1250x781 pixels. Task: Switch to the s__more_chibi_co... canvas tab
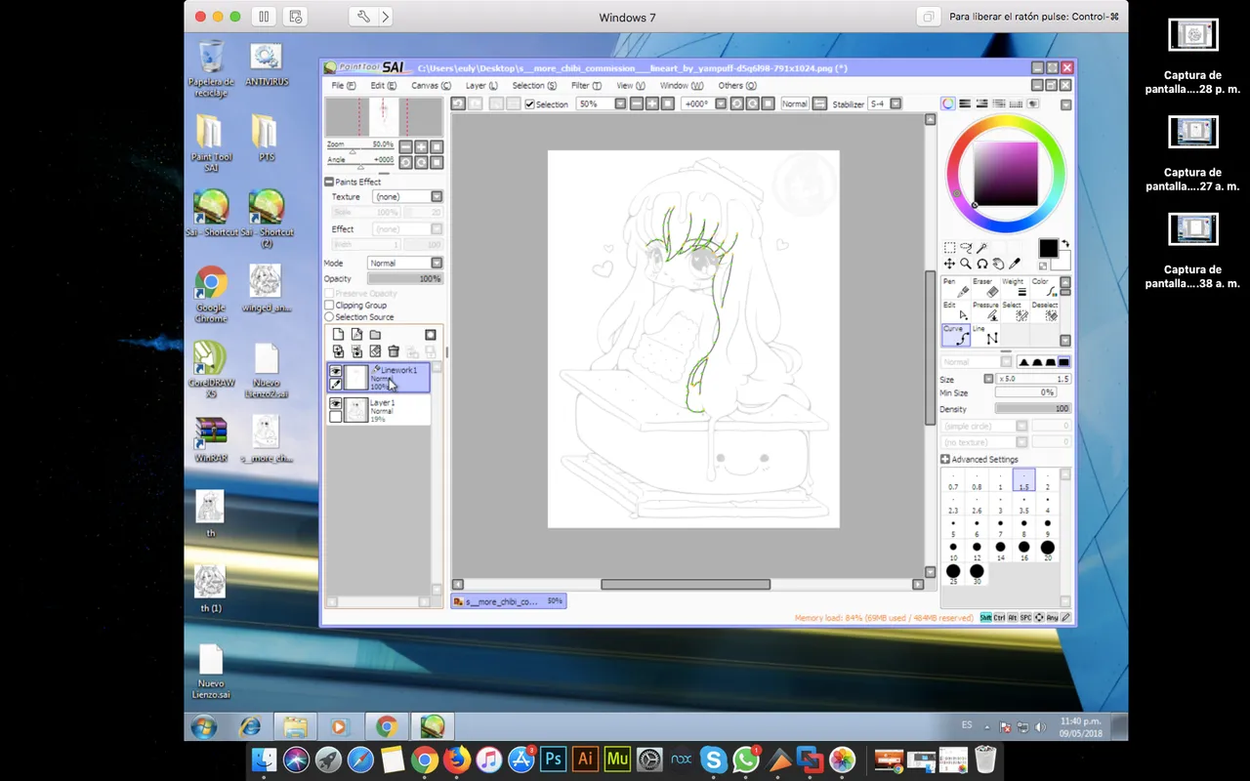tap(509, 601)
